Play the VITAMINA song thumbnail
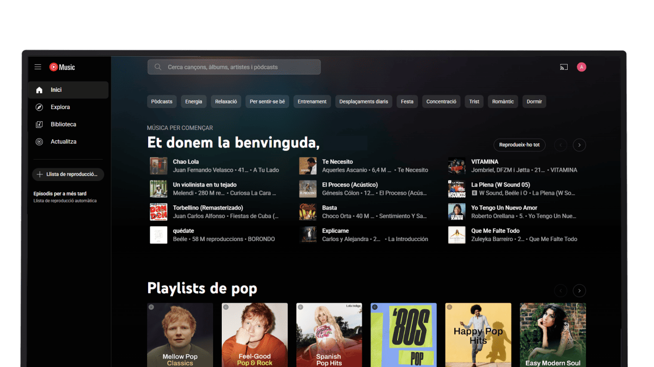Screen dimensions: 654x367 [457, 166]
